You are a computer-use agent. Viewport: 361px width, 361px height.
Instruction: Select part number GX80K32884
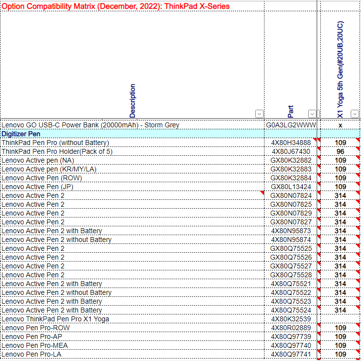pos(291,178)
